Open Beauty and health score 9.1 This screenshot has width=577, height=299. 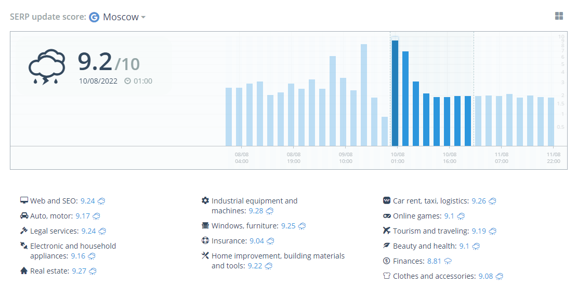(464, 246)
